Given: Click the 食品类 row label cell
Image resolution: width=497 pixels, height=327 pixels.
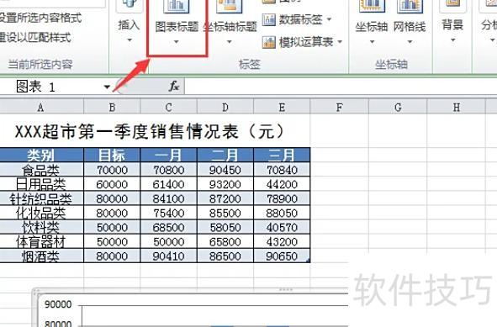Looking at the screenshot, I should [41, 170].
